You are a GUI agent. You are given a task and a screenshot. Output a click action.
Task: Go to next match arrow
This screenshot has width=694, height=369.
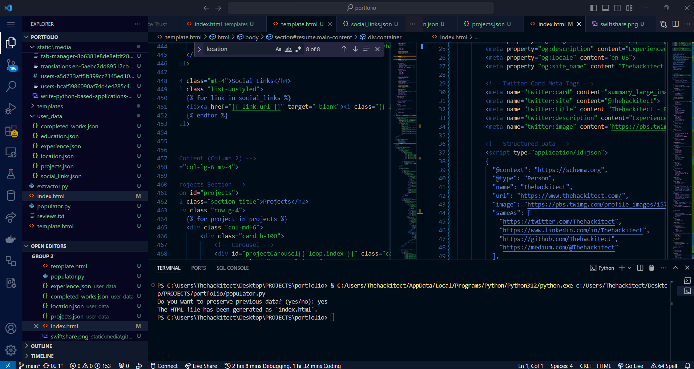coord(355,49)
